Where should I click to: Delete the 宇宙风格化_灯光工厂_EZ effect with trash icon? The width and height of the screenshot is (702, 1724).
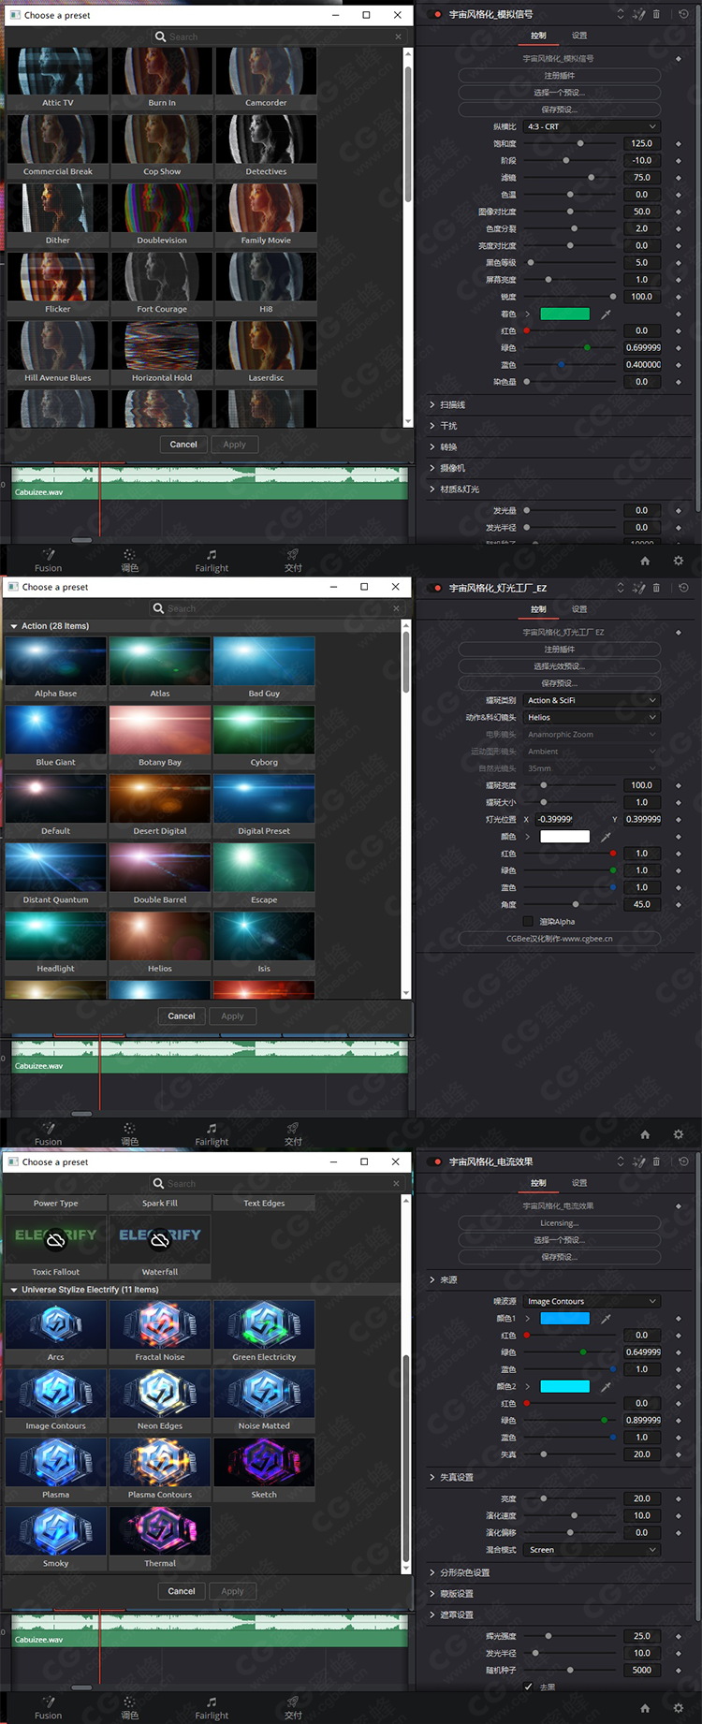656,588
